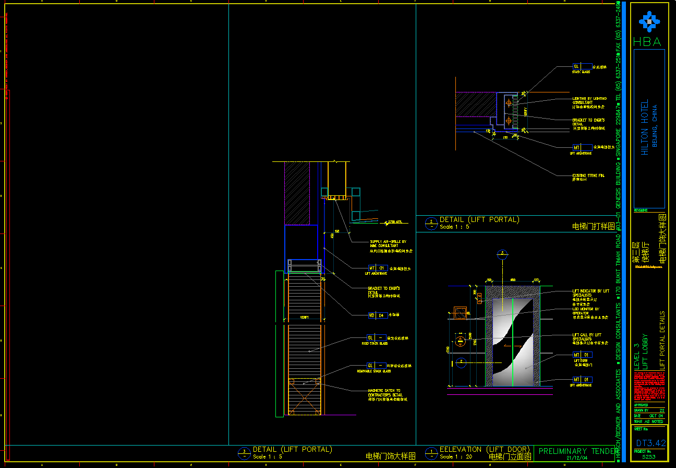Select section marker 2 left of lift door
Viewport: 676px width, 468px height.
pyautogui.click(x=460, y=361)
